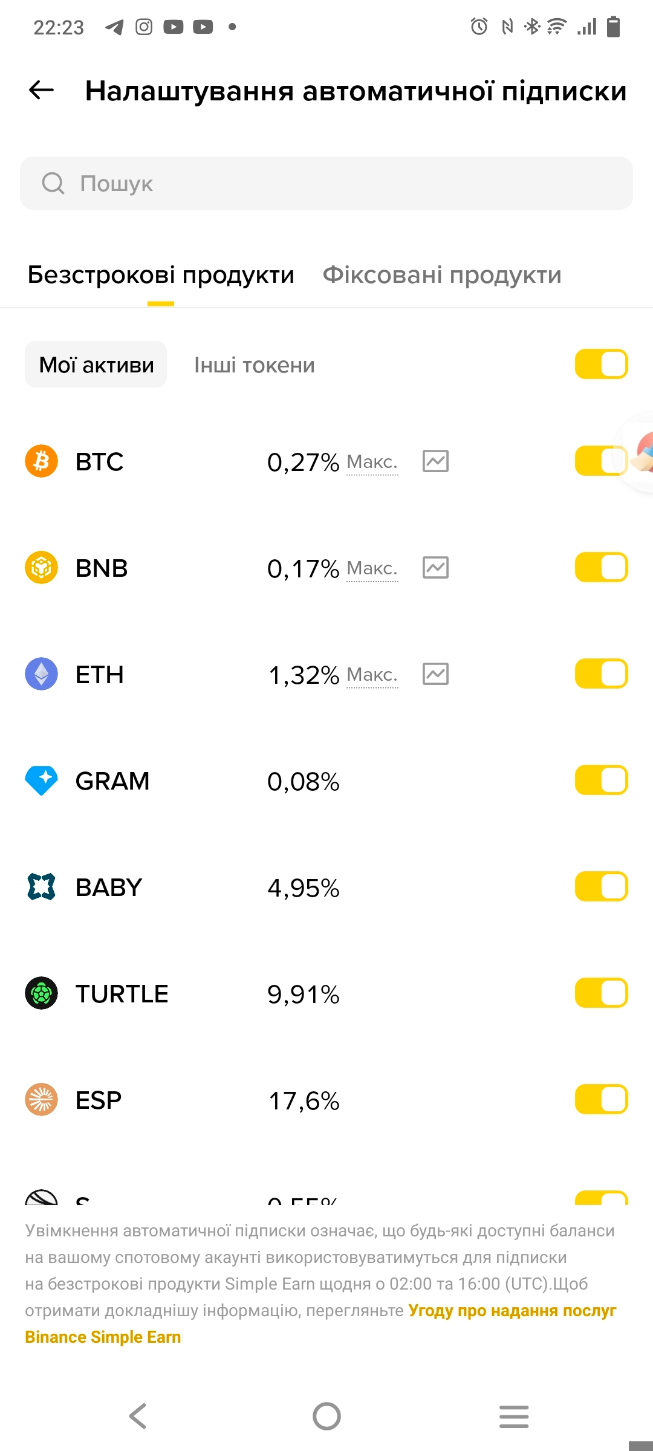653x1451 pixels.
Task: Open BTC rate history chart icon
Action: click(x=435, y=461)
